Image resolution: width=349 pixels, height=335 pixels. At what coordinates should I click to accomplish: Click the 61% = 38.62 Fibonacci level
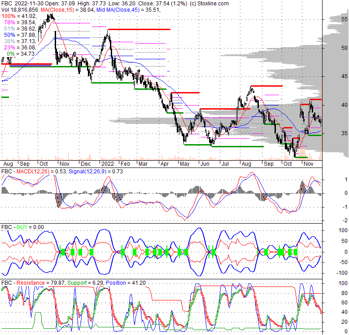click(x=20, y=28)
